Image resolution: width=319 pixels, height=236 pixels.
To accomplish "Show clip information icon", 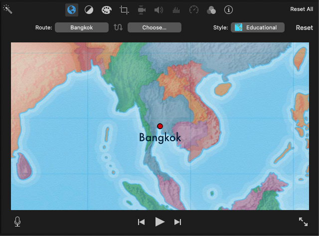I will point(228,10).
